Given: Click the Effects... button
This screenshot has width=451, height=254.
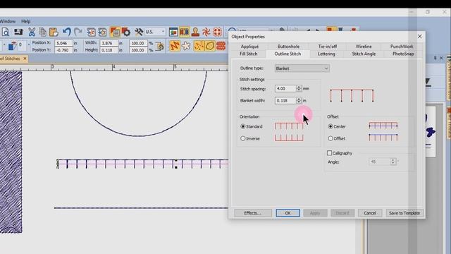Looking at the screenshot, I should [252, 213].
